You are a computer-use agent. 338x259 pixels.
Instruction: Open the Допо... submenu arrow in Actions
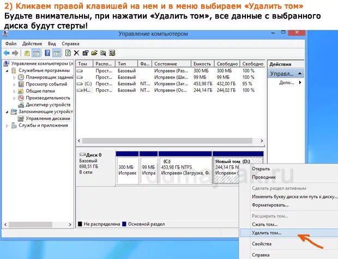coord(300,82)
